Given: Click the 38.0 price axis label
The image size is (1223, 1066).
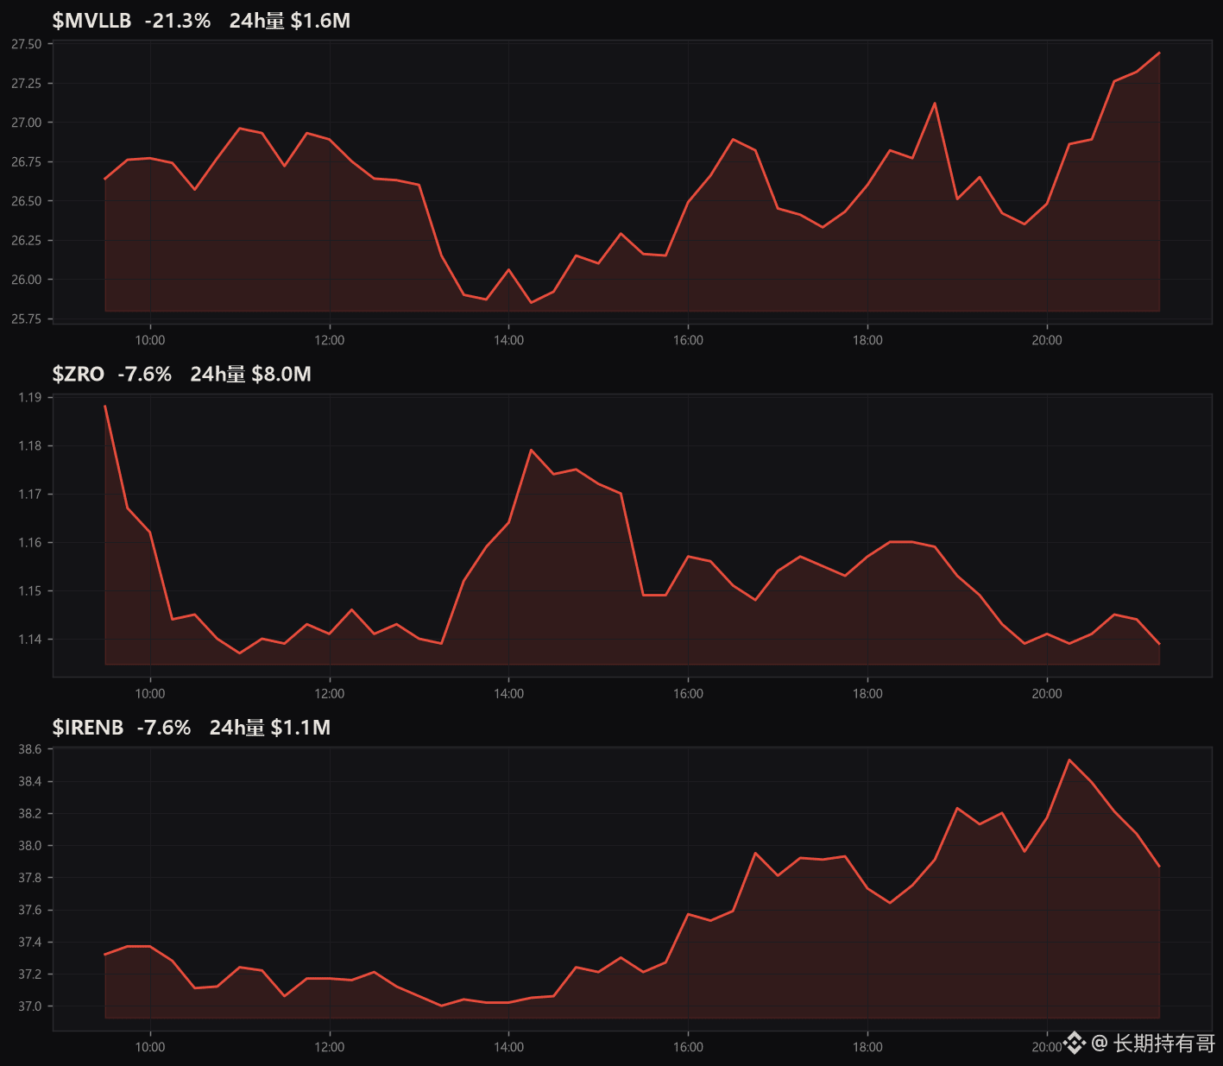Looking at the screenshot, I should click(x=30, y=846).
